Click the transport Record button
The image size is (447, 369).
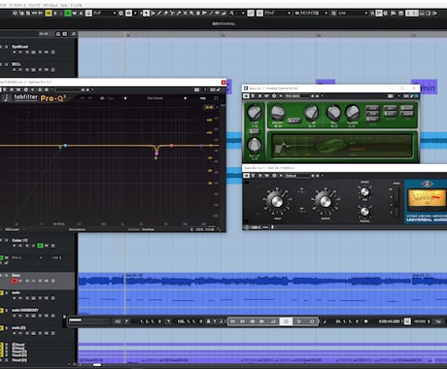(312, 321)
